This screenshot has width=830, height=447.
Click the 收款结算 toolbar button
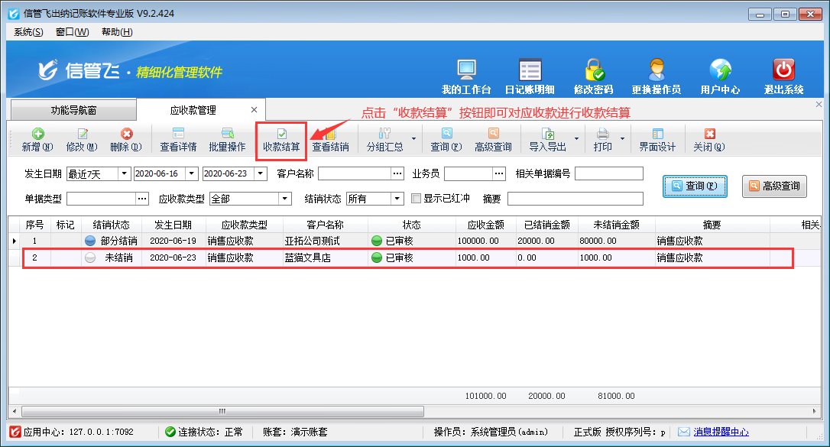click(x=281, y=140)
